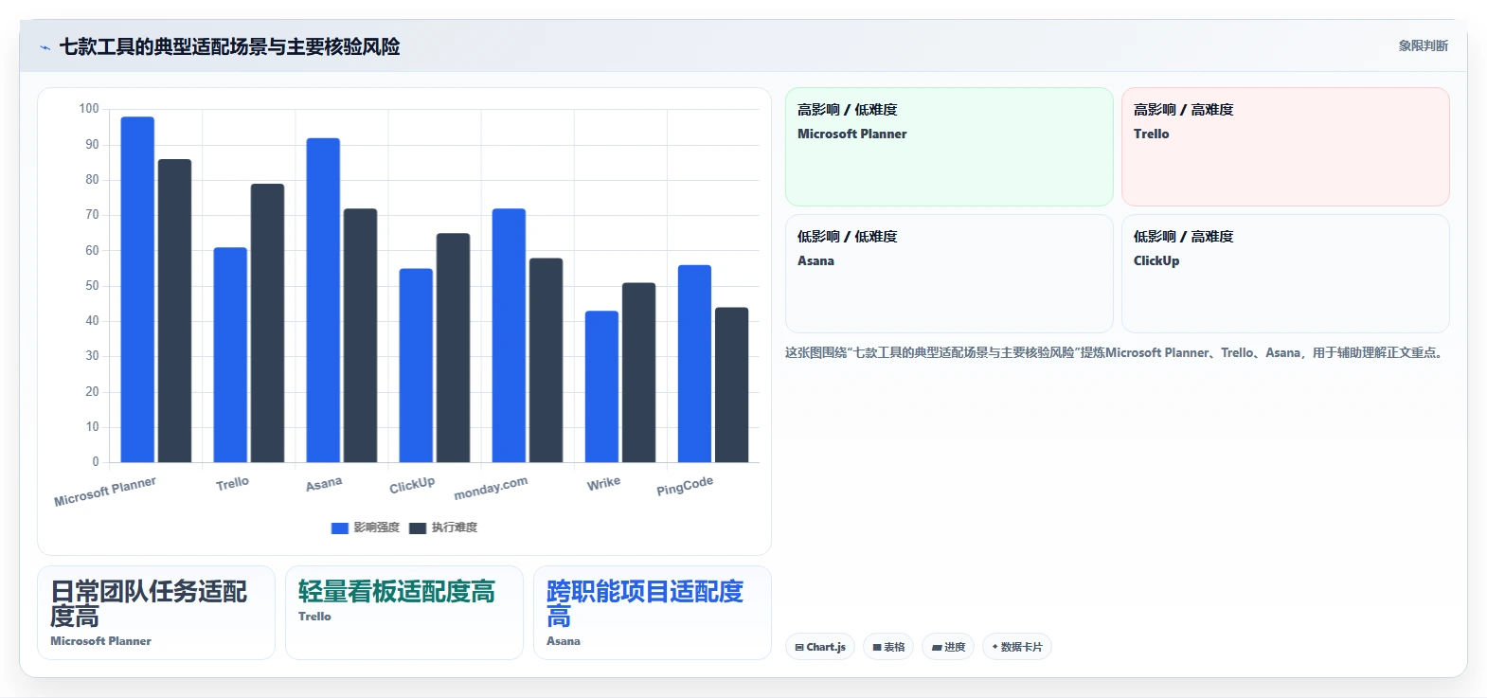Screen dimensions: 1487x698
Task: Click the 表格 tag icon
Action: tap(877, 648)
